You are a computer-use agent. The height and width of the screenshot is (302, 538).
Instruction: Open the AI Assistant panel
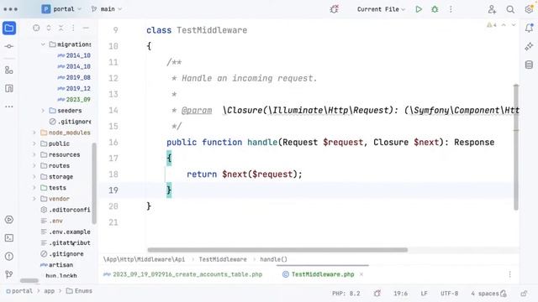tap(529, 46)
